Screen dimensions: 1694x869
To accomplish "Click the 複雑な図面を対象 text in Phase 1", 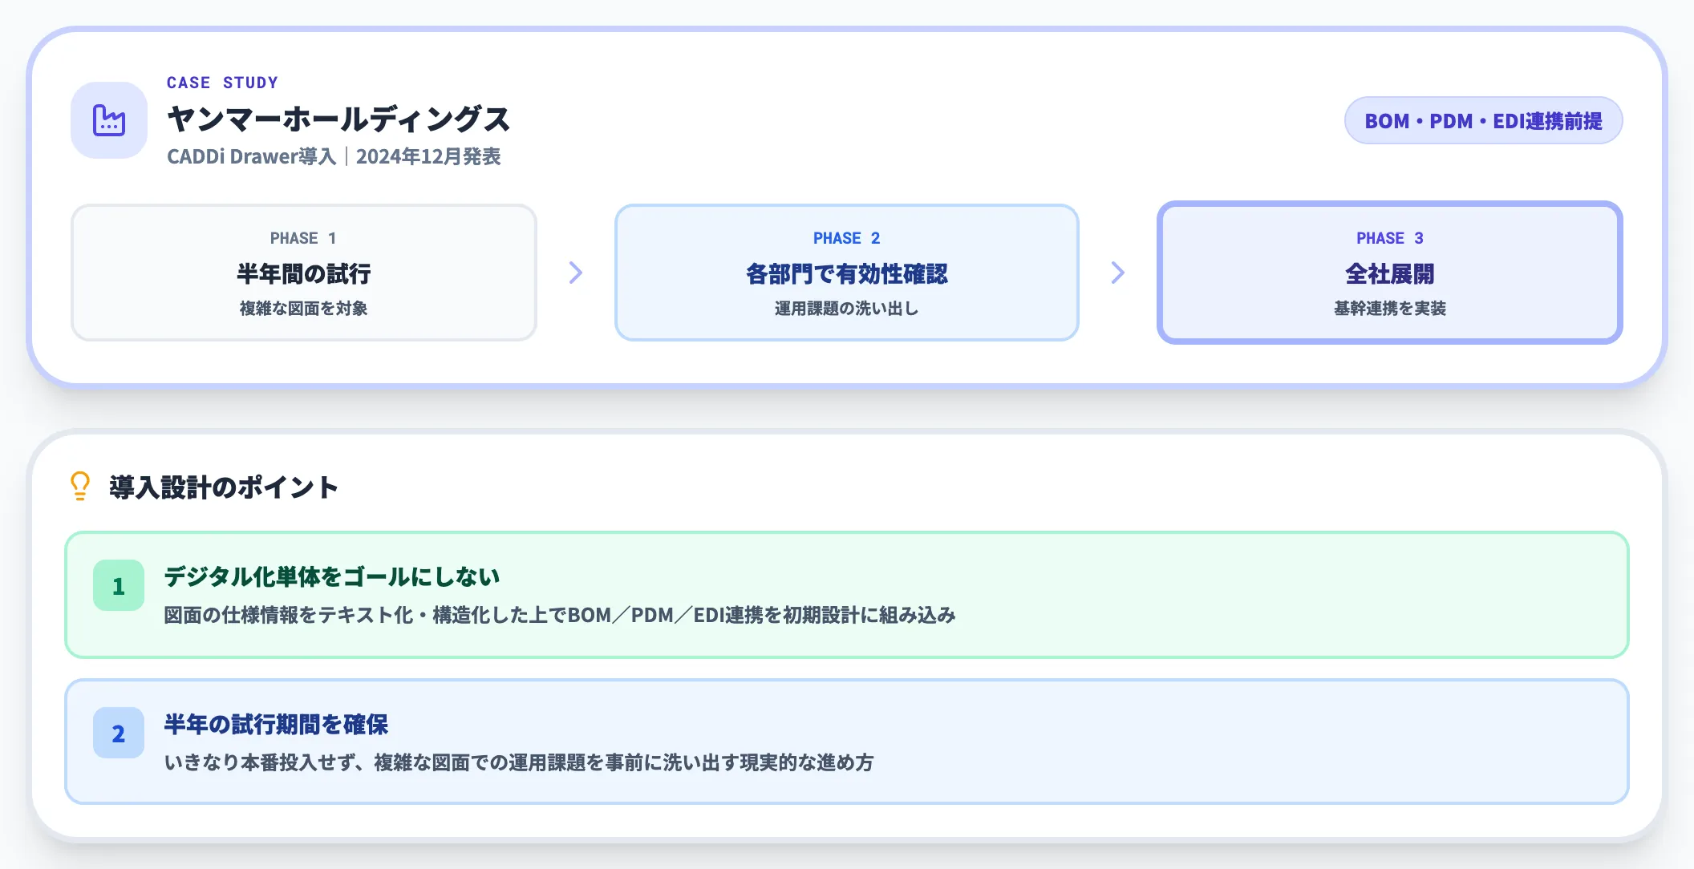I will [x=303, y=309].
